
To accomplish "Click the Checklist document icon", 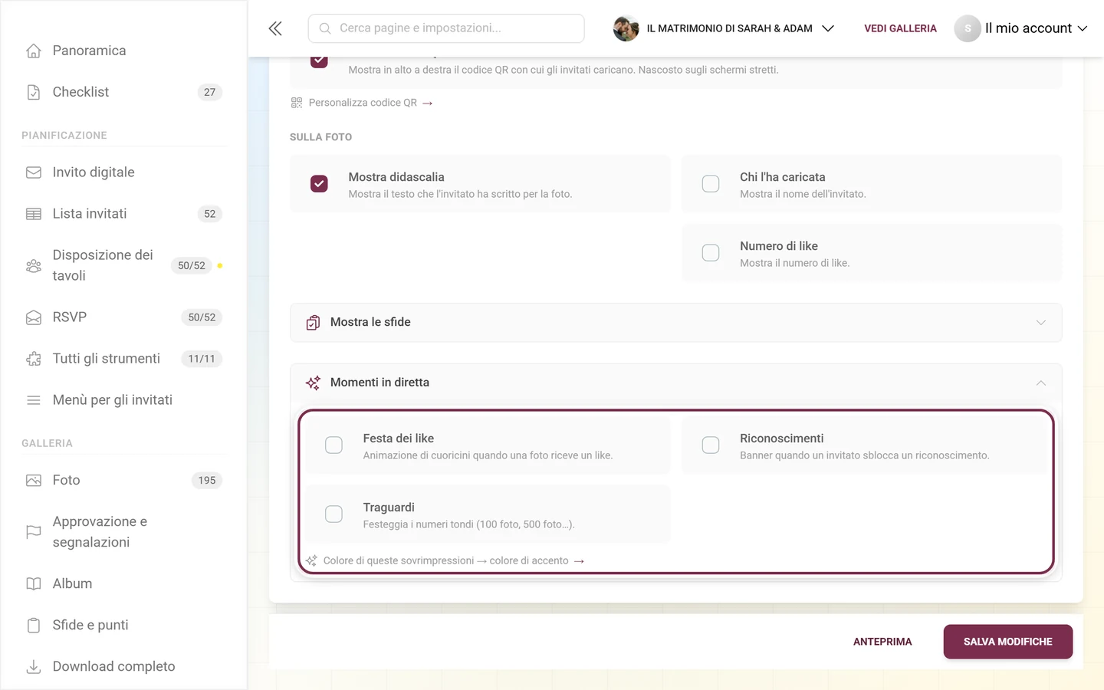I will coord(34,92).
